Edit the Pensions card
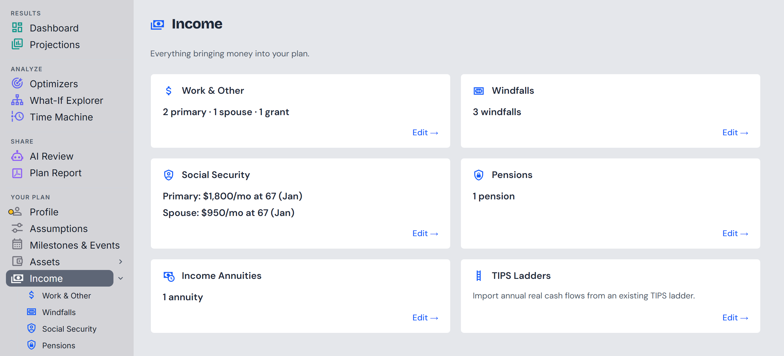This screenshot has height=356, width=784. (x=735, y=233)
